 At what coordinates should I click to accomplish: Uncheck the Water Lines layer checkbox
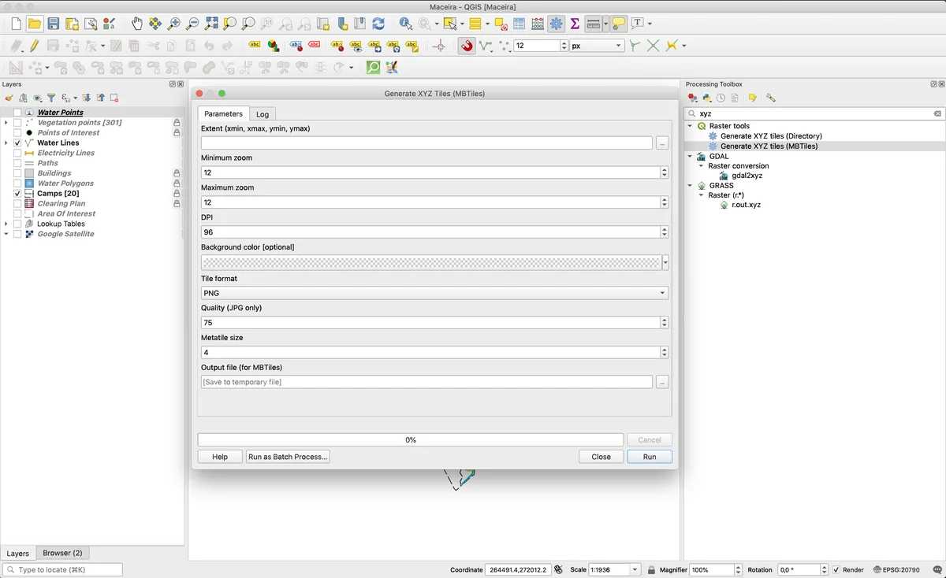pyautogui.click(x=17, y=143)
